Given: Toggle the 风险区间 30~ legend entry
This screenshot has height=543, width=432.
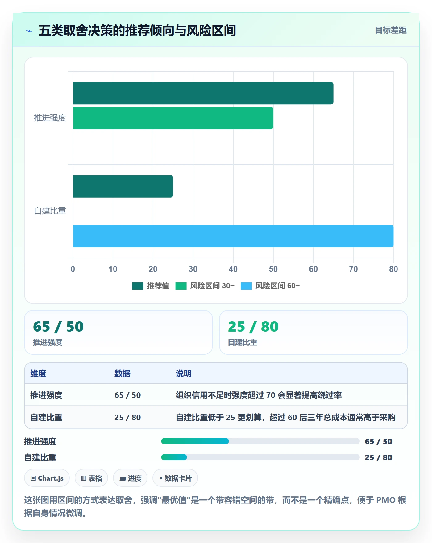Looking at the screenshot, I should 205,286.
